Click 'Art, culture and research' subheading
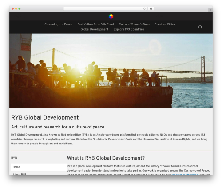 coord(58,127)
